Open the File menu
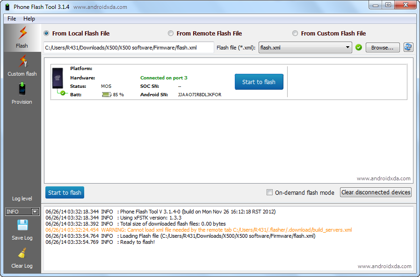This screenshot has width=420, height=277. point(12,19)
